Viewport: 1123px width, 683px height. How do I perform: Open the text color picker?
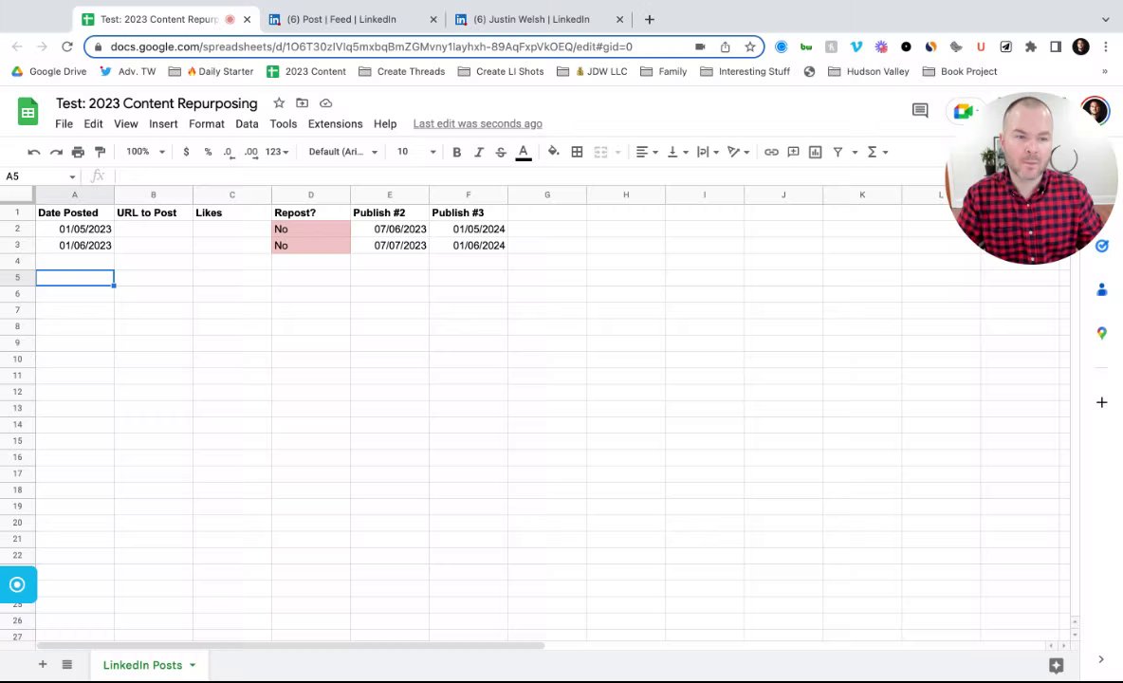coord(524,152)
